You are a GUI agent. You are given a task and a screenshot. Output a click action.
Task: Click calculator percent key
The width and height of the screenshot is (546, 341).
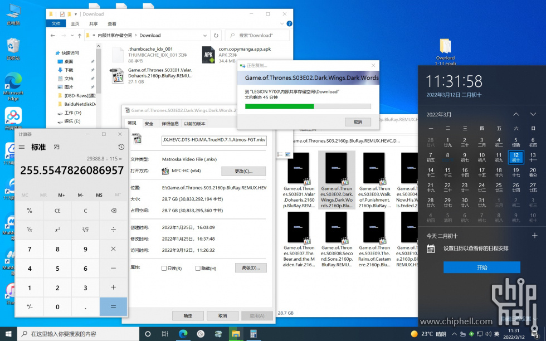(30, 211)
